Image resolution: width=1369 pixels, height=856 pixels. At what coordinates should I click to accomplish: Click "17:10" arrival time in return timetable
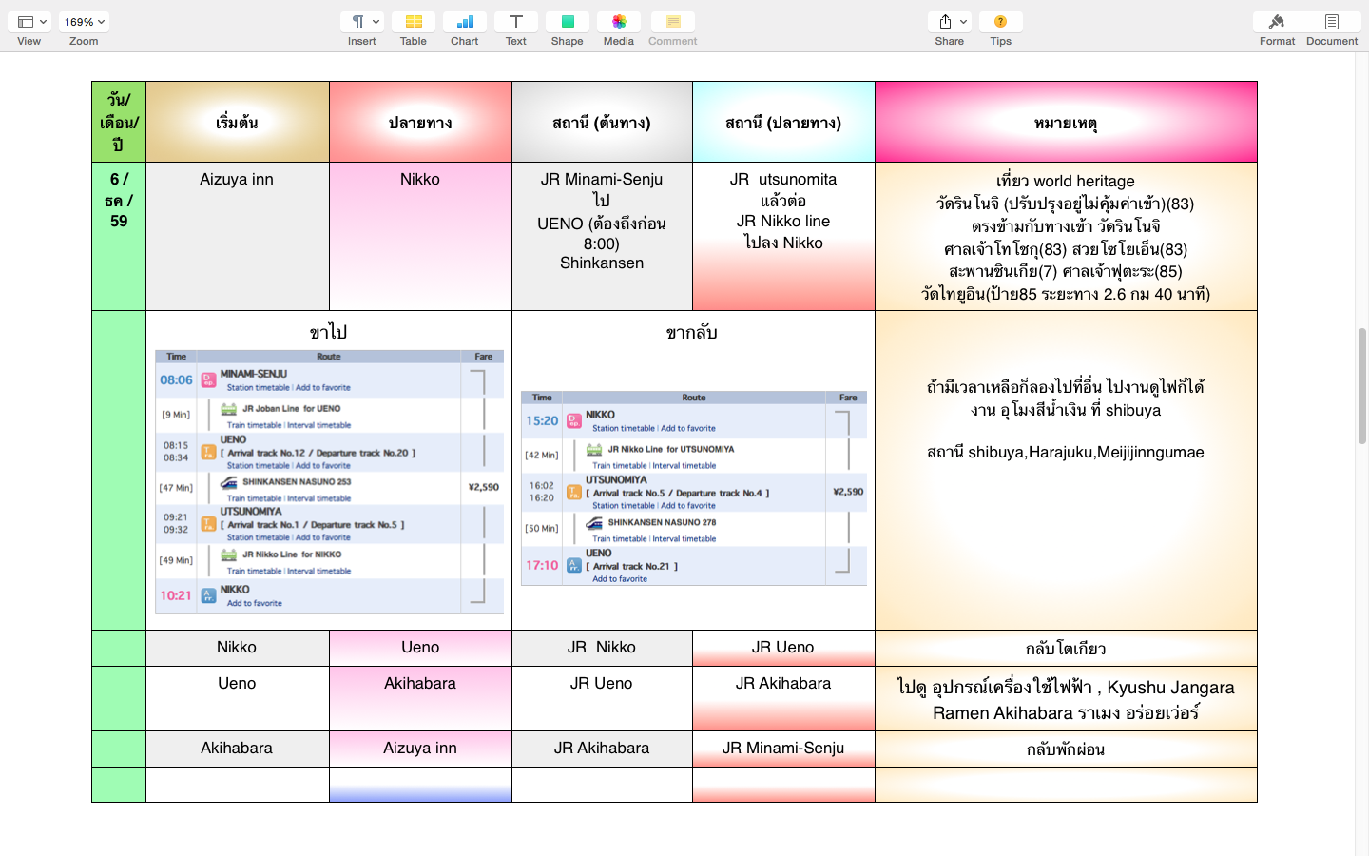click(542, 565)
